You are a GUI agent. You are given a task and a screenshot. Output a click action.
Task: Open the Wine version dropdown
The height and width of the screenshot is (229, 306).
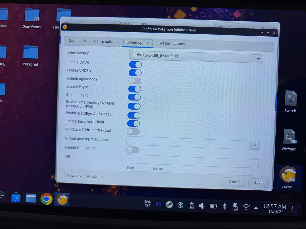(x=196, y=57)
